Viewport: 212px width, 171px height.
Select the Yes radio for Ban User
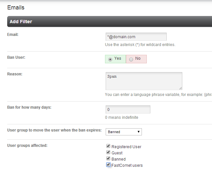(110, 59)
